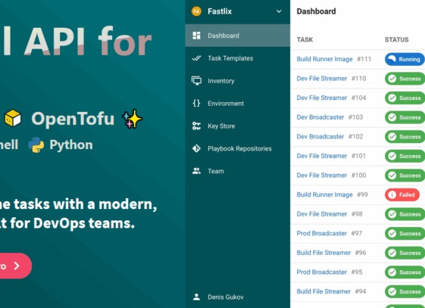Click Success checkmark icon for task #110
Image resolution: width=425 pixels, height=308 pixels.
click(392, 79)
